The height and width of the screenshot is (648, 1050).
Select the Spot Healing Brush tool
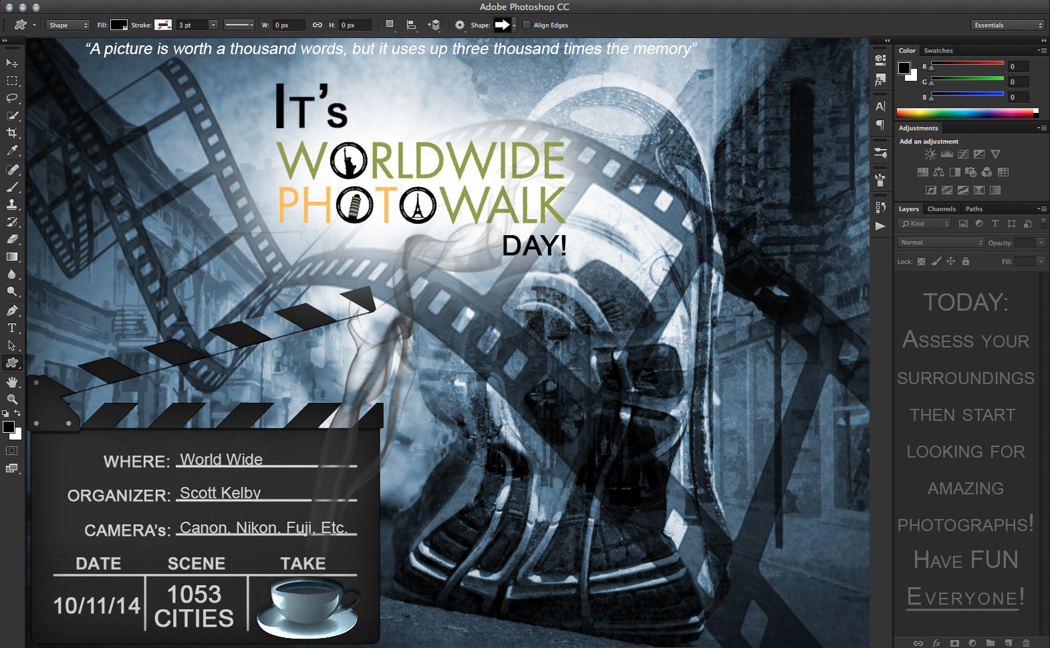[x=12, y=170]
